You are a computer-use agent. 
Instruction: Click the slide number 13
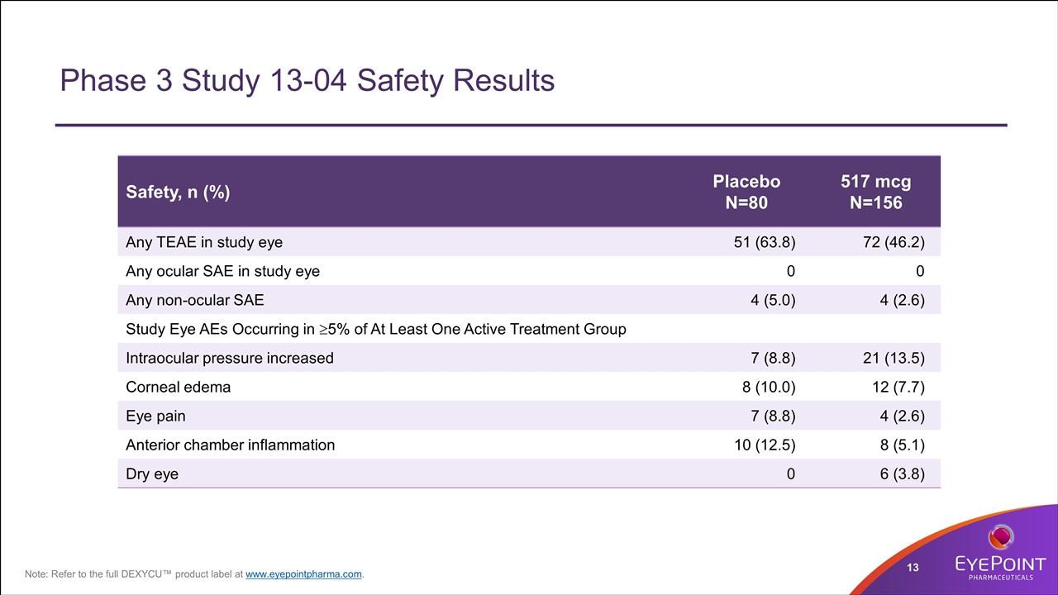pos(913,567)
